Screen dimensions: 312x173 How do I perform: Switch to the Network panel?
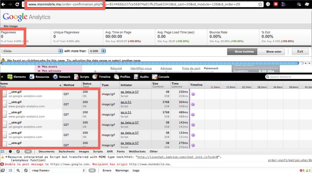tap(62, 77)
